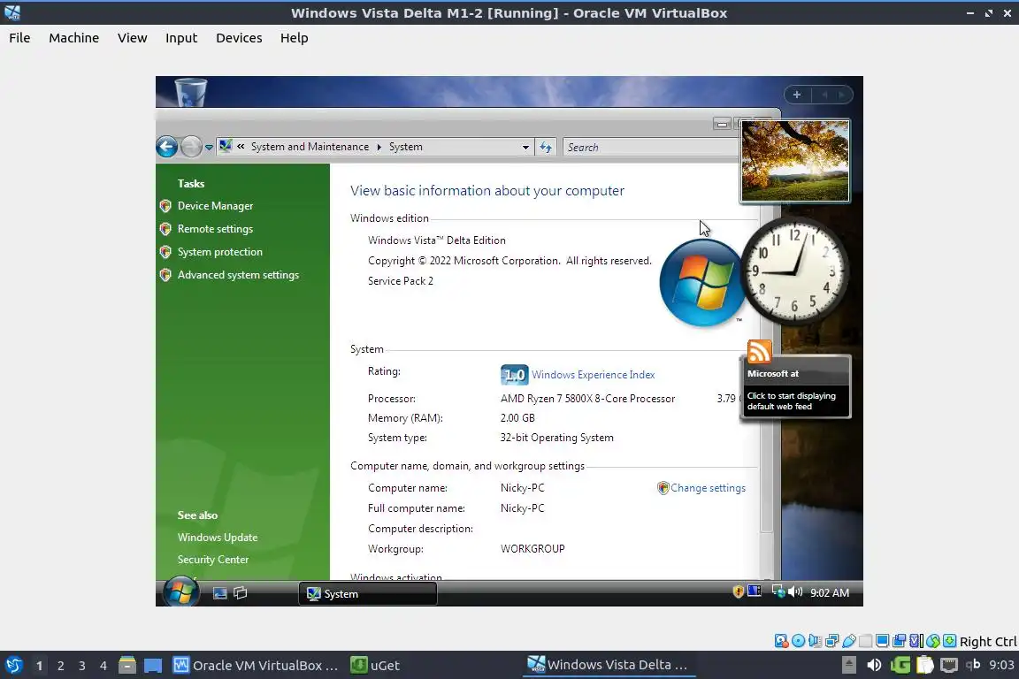Click the analog clock gadget

click(x=794, y=271)
